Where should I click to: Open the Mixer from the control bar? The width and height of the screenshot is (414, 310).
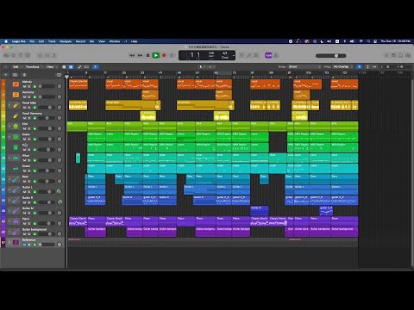(47, 55)
